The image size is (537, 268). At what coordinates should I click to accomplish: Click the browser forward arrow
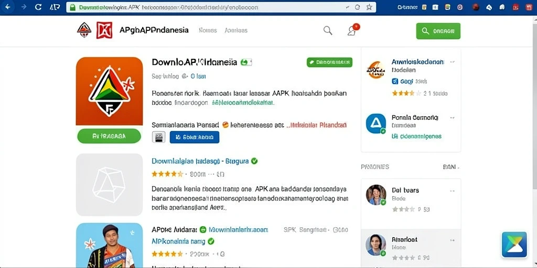tap(24, 7)
